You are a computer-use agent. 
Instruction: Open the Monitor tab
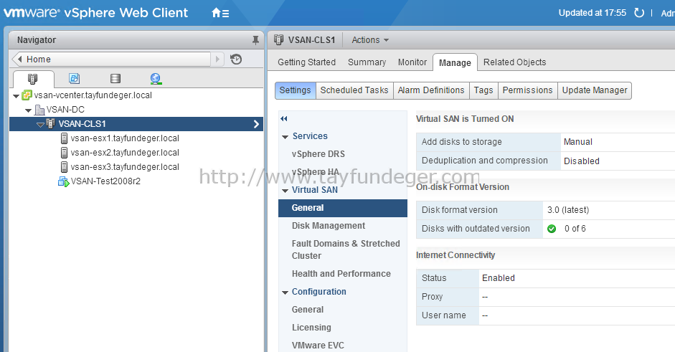412,62
